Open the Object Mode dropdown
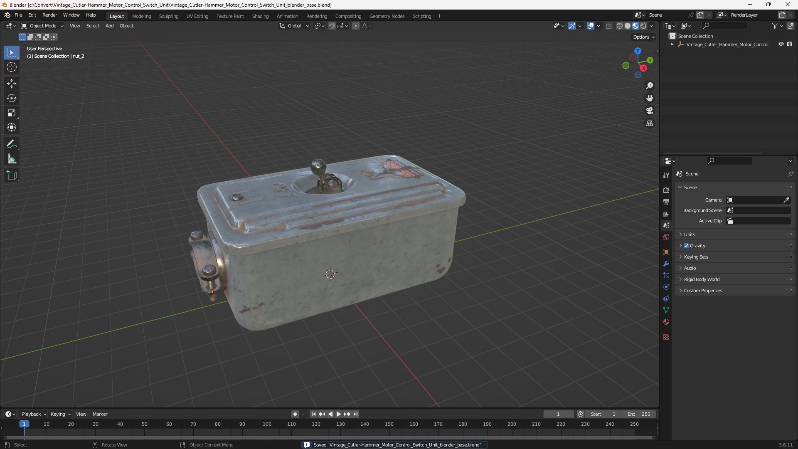 [42, 26]
